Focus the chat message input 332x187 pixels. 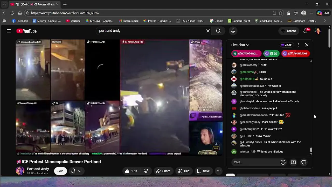(x=255, y=162)
